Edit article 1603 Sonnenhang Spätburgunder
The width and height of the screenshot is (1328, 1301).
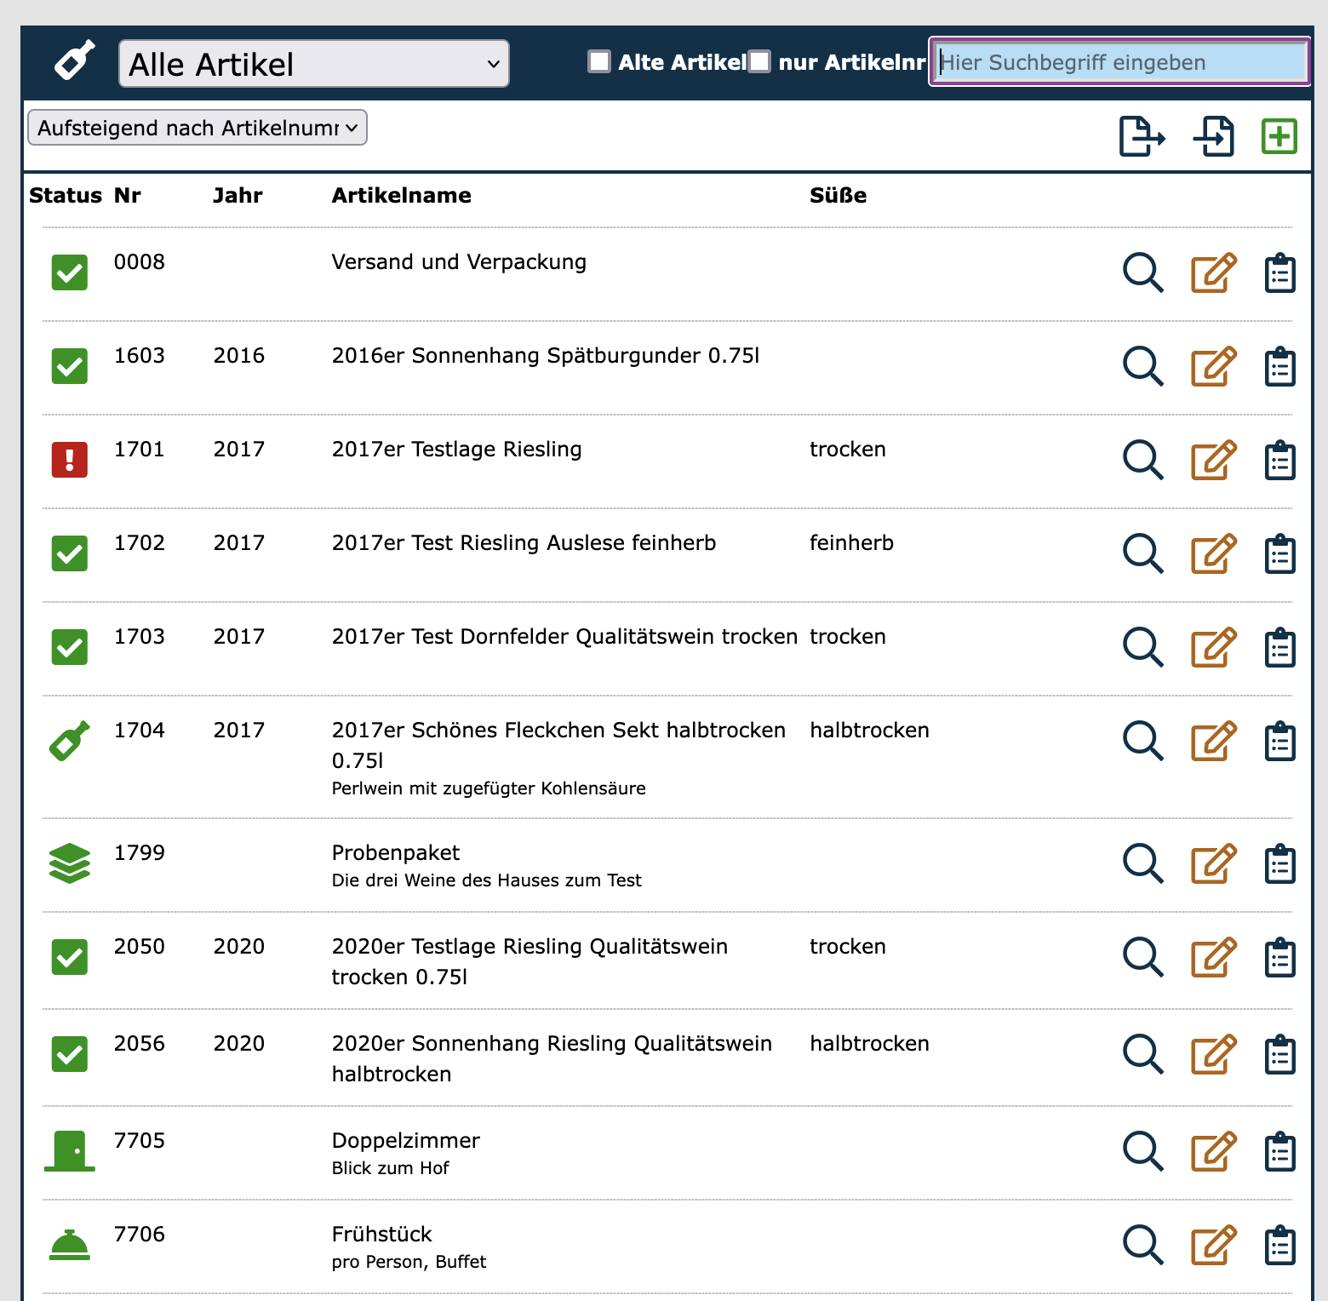point(1213,367)
